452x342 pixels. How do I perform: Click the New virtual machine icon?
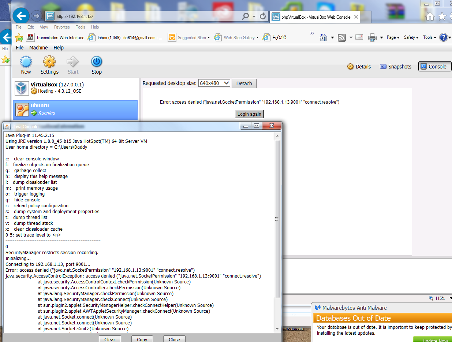point(26,65)
